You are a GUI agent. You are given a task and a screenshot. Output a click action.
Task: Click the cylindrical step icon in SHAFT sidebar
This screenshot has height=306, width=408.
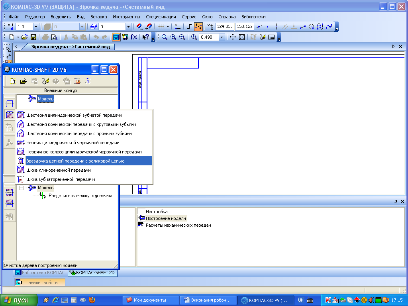(10, 104)
